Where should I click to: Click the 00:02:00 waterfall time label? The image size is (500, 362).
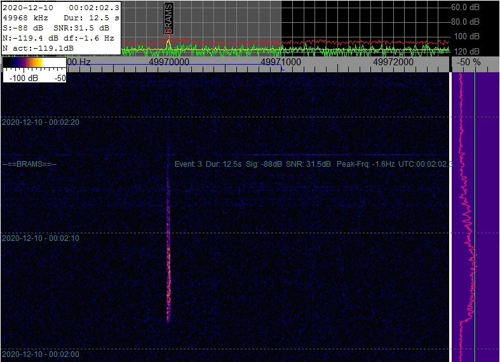[x=41, y=354]
